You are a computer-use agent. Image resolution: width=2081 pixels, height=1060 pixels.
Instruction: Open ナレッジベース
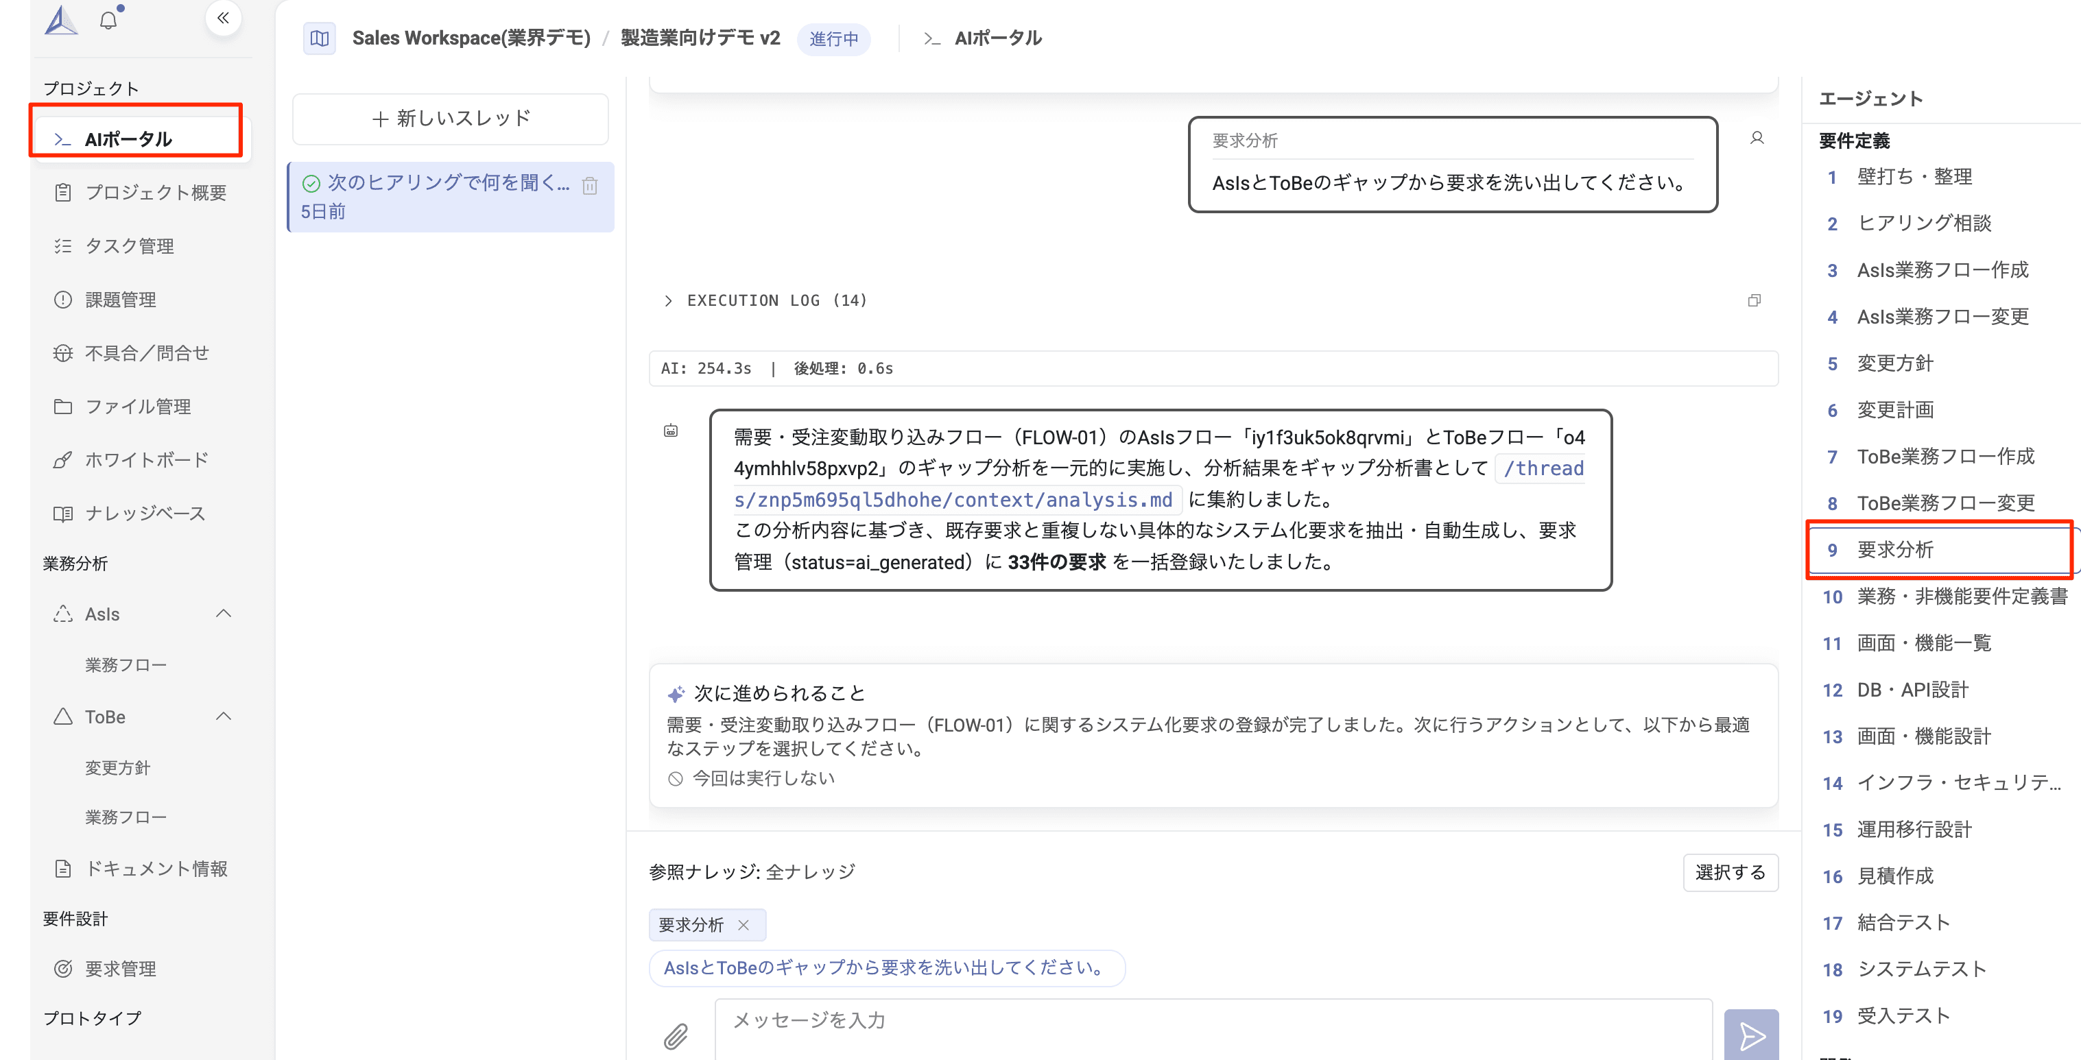pos(141,514)
